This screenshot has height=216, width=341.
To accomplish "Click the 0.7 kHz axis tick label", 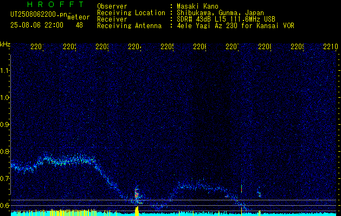I will pyautogui.click(x=4, y=179).
